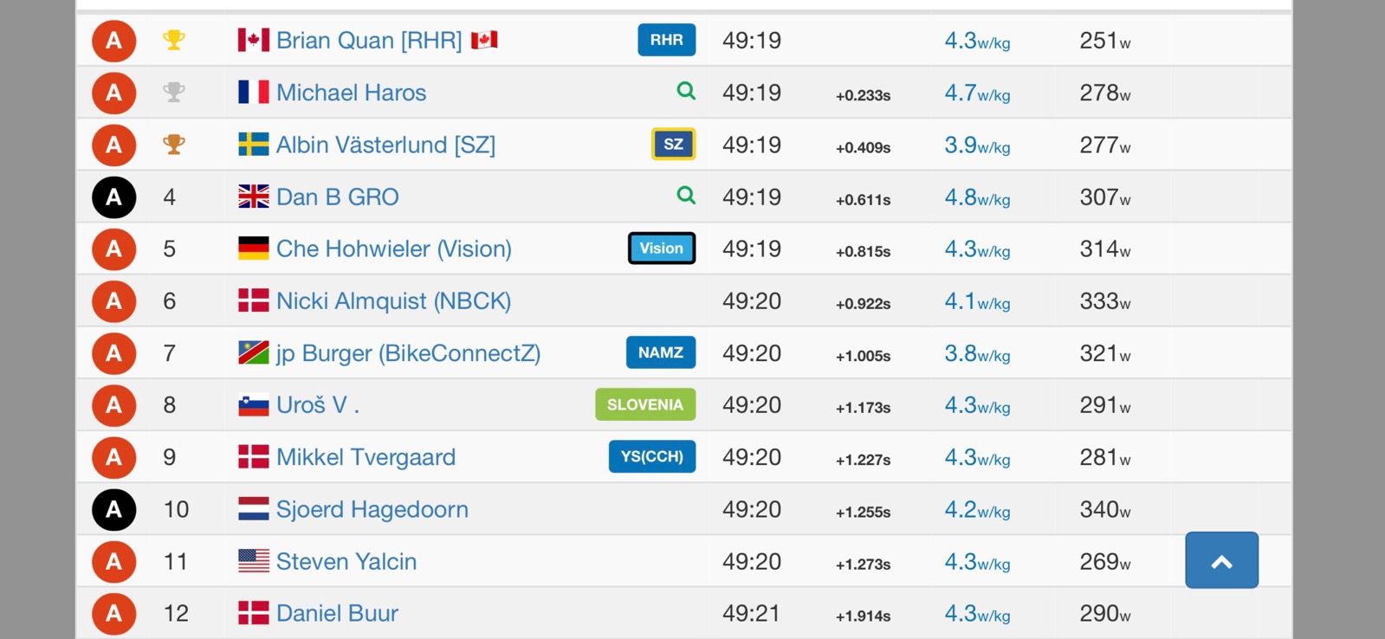Open the YS(CCH) team tag
Screen dimensions: 1385x639
(652, 456)
